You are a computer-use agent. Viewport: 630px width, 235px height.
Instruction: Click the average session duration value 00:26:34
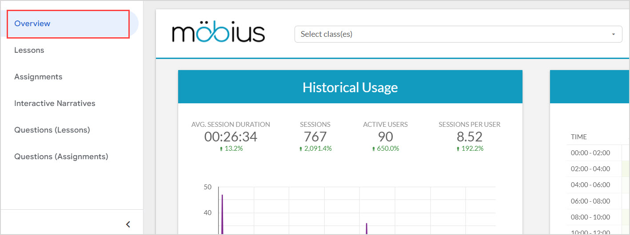(x=231, y=137)
